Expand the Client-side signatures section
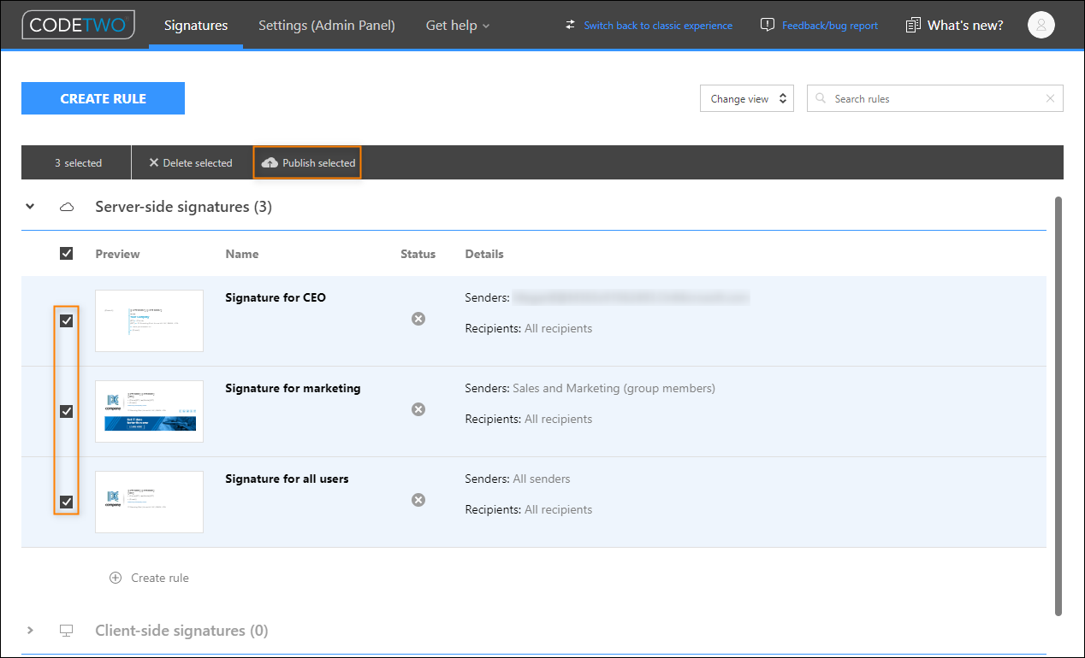 click(x=31, y=631)
